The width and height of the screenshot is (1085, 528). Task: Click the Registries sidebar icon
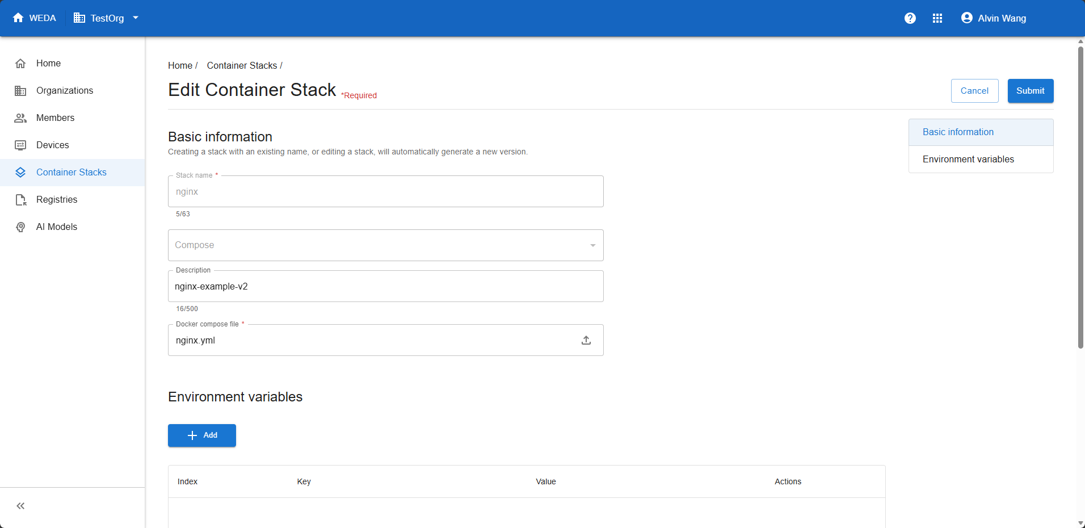20,200
